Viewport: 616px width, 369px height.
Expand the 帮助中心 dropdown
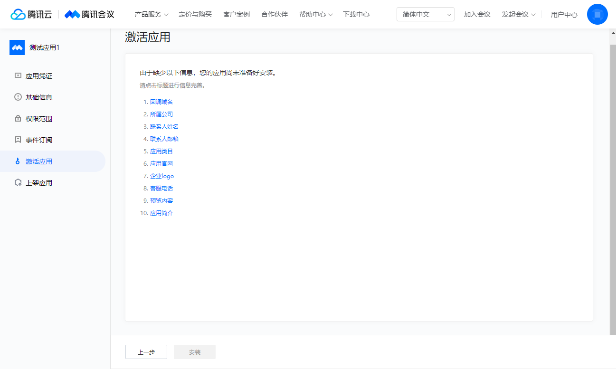(x=316, y=14)
